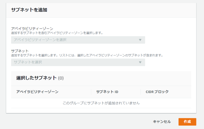Sort by アベイラビリティーゾーン column header
204x129 pixels.
tap(37, 92)
